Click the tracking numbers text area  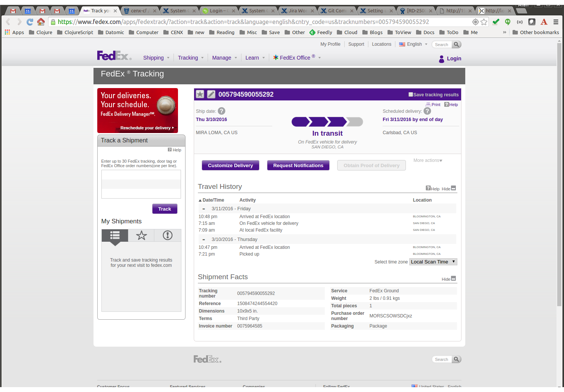[x=141, y=184]
